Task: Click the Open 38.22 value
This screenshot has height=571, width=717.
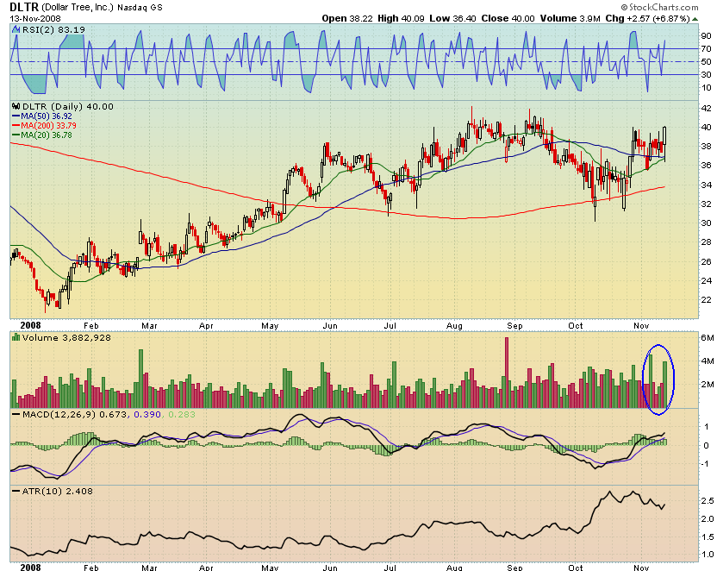Action: [x=347, y=19]
